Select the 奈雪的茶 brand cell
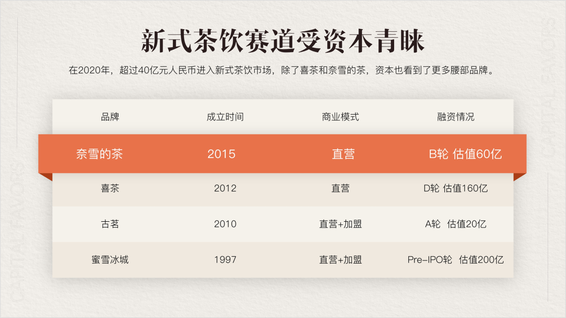Viewport: 566px width, 318px height. [99, 154]
